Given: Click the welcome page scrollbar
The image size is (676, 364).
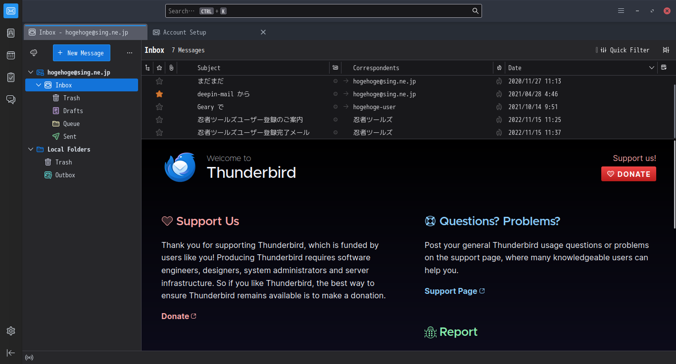Looking at the screenshot, I should [674, 184].
